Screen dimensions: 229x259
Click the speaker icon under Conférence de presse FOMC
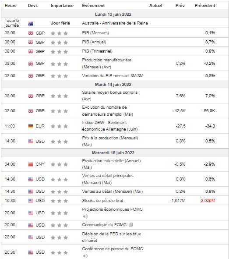coord(85,256)
